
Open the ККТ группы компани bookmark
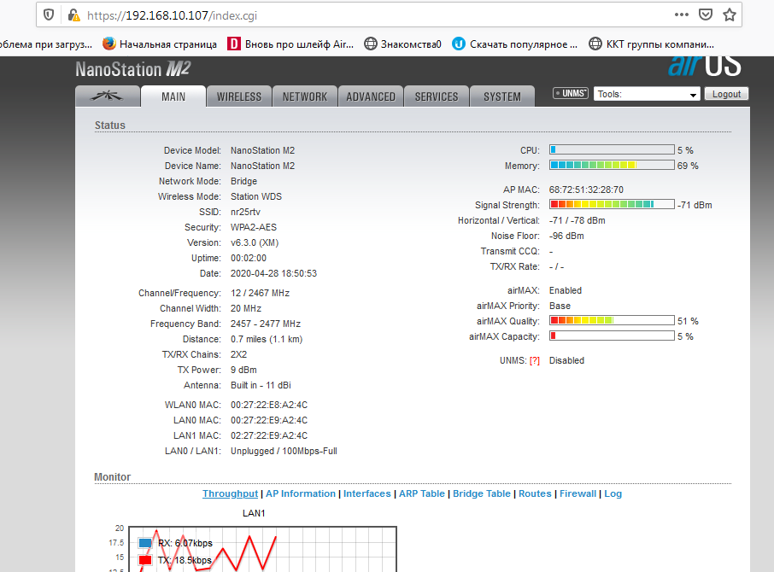click(x=652, y=44)
